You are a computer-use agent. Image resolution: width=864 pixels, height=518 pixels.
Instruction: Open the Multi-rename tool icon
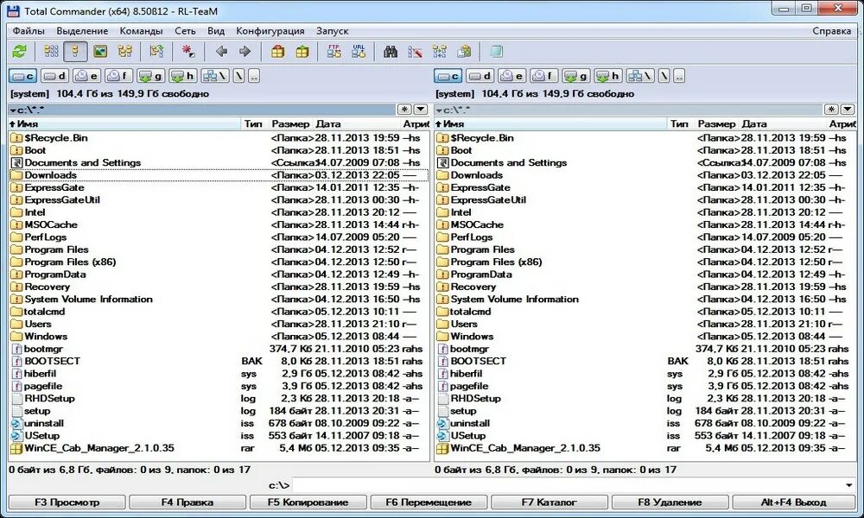[415, 52]
